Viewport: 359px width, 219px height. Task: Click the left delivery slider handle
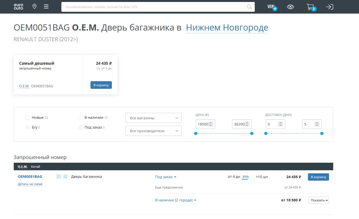(x=266, y=133)
